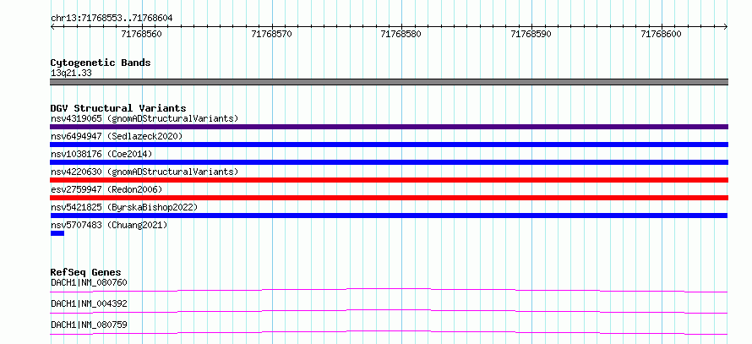Select variant label nsv4319065 (gnomADStructuralVariants)
Image resolution: width=752 pixels, height=344 pixels.
tap(144, 118)
